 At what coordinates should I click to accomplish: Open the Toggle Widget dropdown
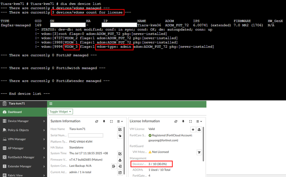click(x=60, y=112)
